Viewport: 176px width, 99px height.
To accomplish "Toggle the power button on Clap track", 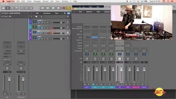I will click(x=39, y=39).
